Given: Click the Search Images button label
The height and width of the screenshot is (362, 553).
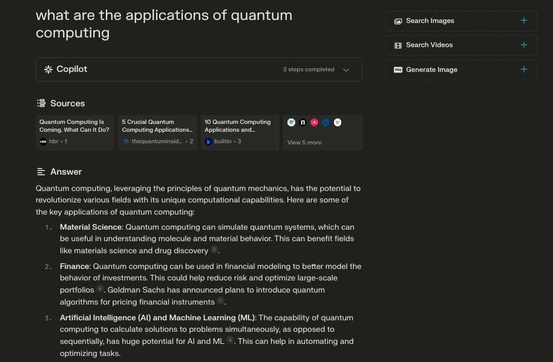Looking at the screenshot, I should (430, 21).
